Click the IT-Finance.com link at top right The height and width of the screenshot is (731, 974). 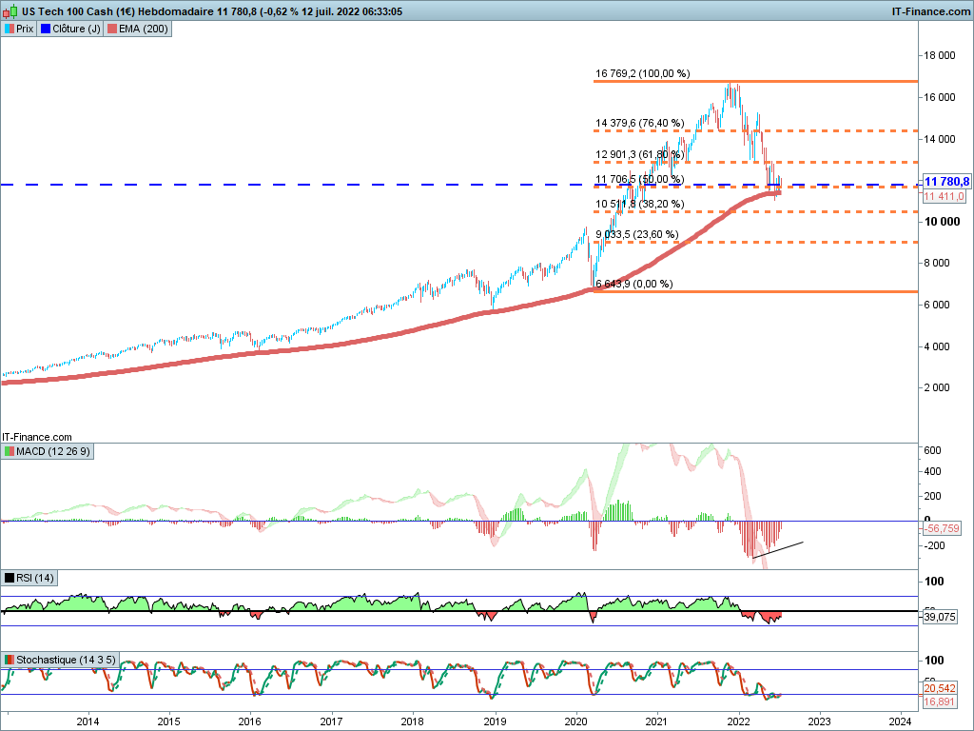coord(930,11)
